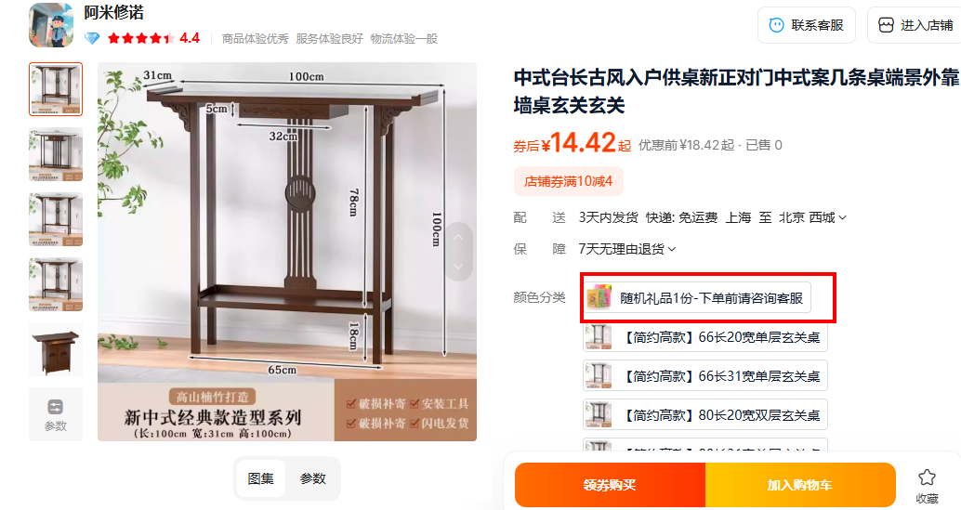Click the 店铺券满10减4 coupon tag

click(x=568, y=181)
